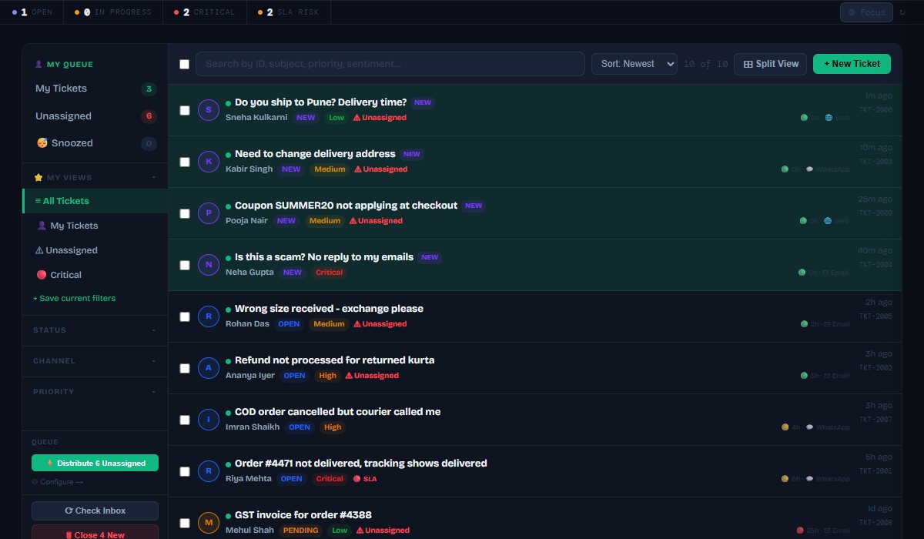The image size is (924, 539).
Task: Click Mehul Shah's avatar icon
Action: coord(209,523)
